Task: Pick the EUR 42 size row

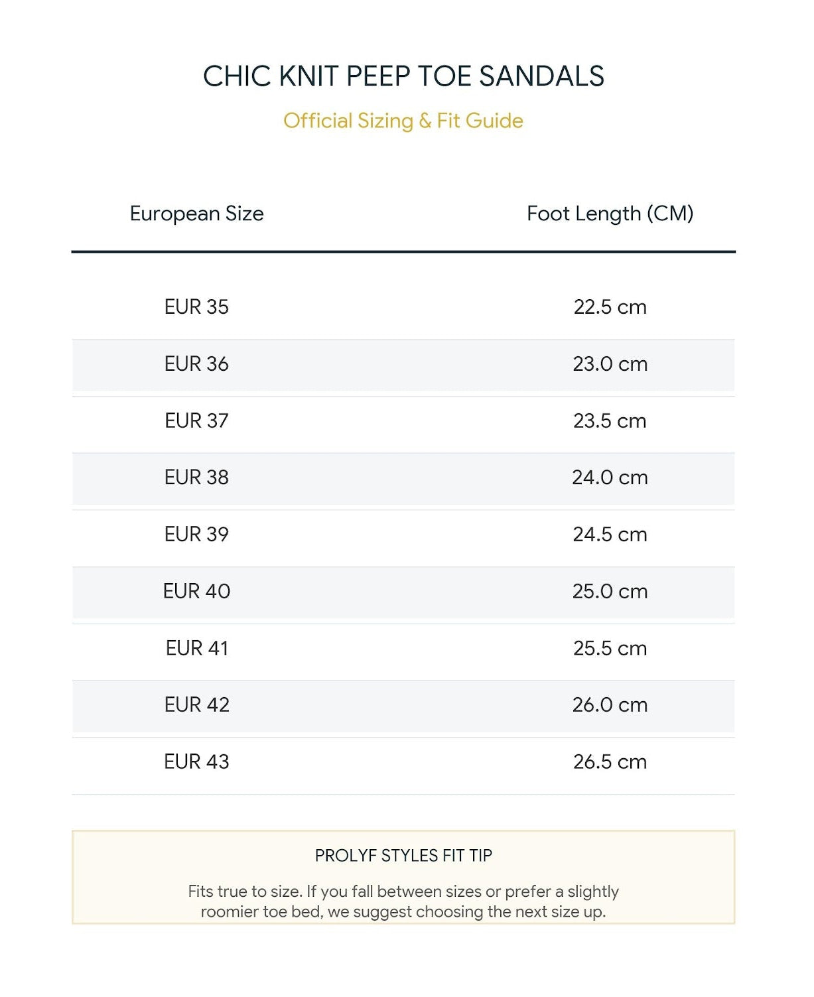Action: 403,705
